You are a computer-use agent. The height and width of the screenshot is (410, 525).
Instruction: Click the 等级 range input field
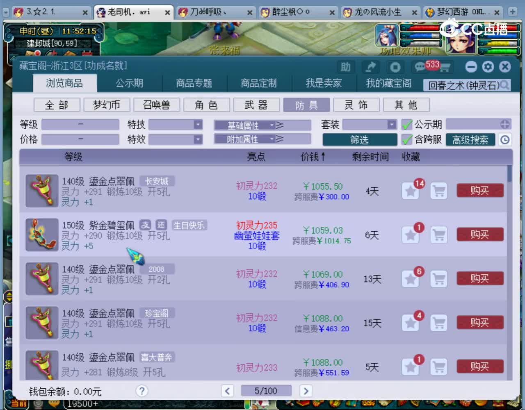pos(80,124)
